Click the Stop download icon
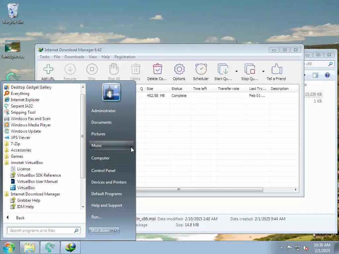 [92, 69]
